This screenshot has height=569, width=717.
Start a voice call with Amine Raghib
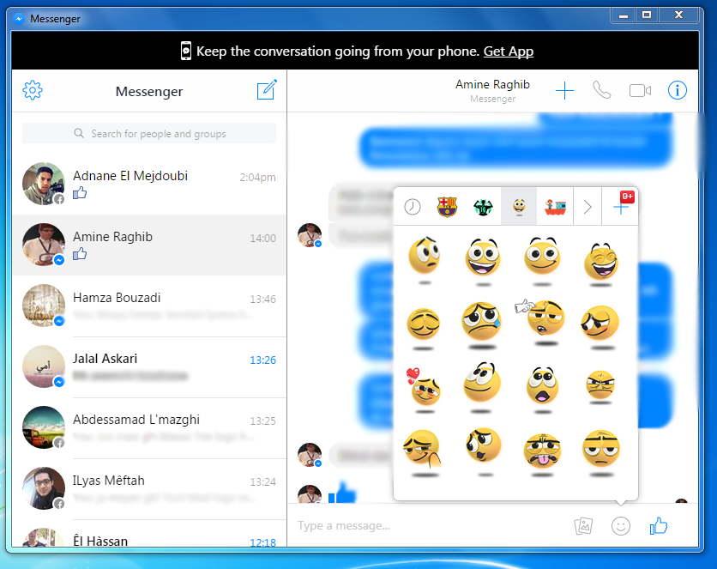click(x=602, y=90)
